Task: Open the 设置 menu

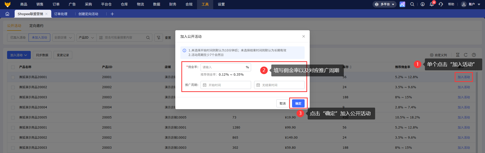Action: tap(221, 4)
